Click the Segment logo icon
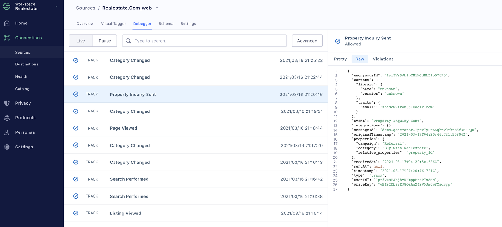 (7, 6)
